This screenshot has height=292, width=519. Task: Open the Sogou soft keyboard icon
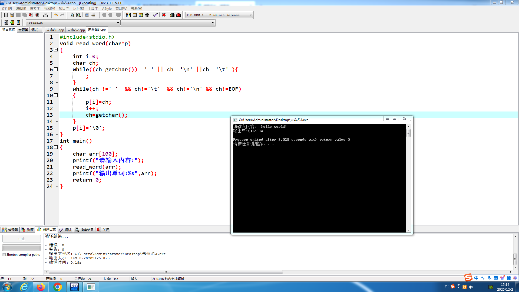pyautogui.click(x=496, y=278)
